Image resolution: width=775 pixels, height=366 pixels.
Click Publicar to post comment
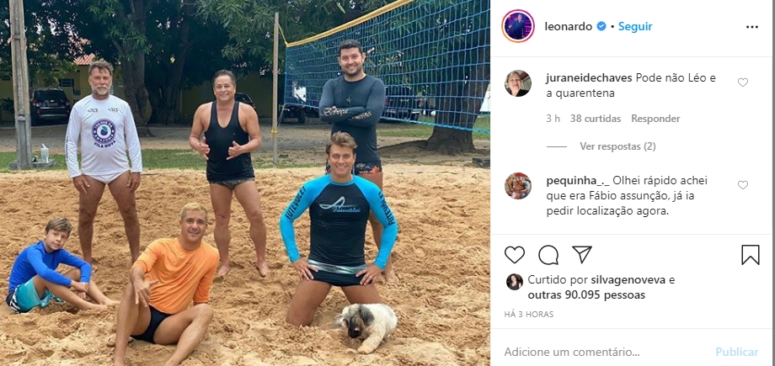pyautogui.click(x=736, y=353)
